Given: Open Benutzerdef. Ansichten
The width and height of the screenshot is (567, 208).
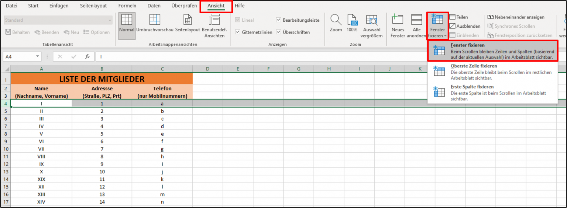Looking at the screenshot, I should point(214,26).
